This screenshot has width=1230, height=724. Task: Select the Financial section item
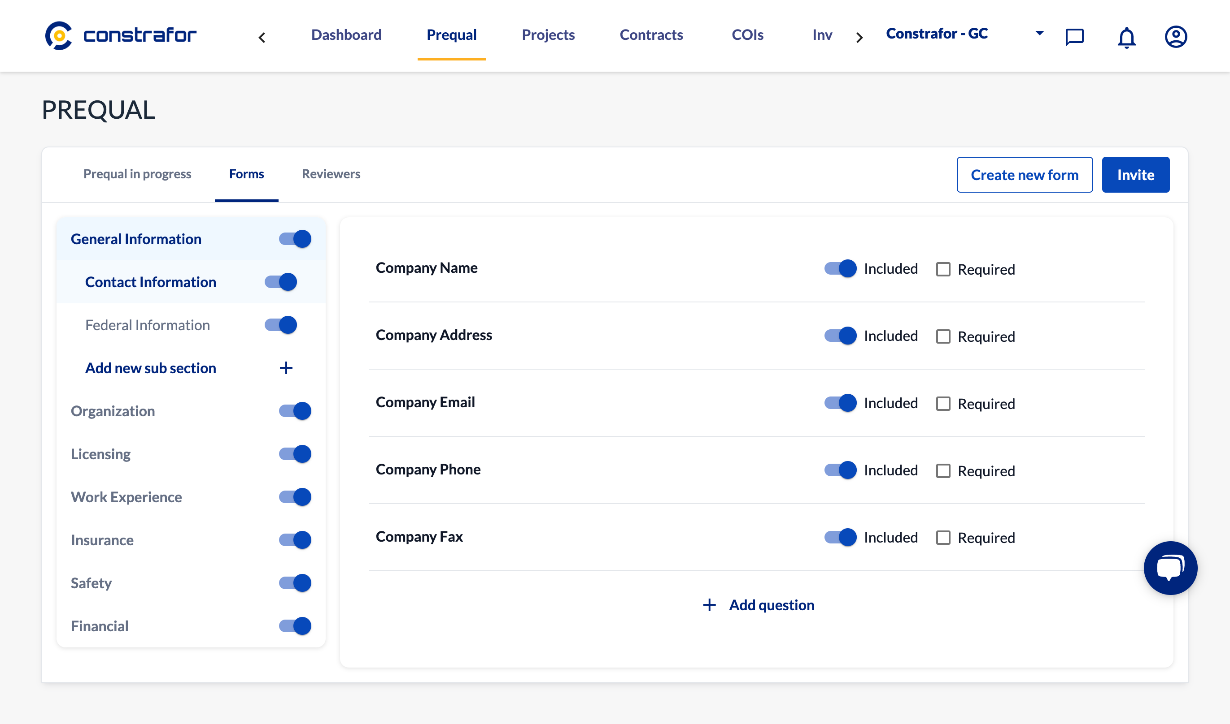tap(98, 626)
